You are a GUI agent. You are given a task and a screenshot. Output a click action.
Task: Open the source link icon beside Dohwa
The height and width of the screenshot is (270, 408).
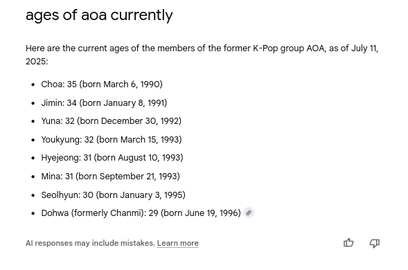pyautogui.click(x=249, y=213)
